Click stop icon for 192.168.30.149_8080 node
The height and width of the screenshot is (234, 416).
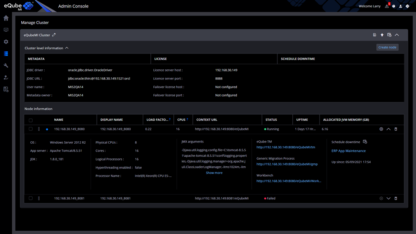click(x=381, y=129)
